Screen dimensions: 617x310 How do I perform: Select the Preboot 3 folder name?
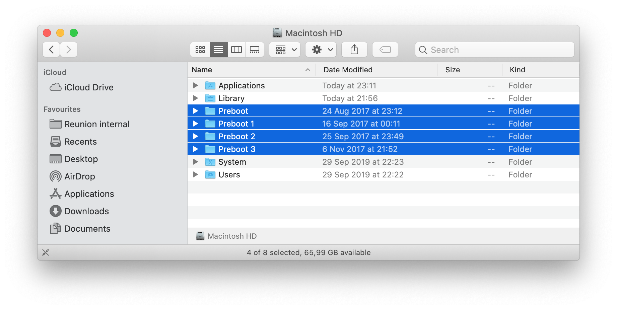click(237, 149)
